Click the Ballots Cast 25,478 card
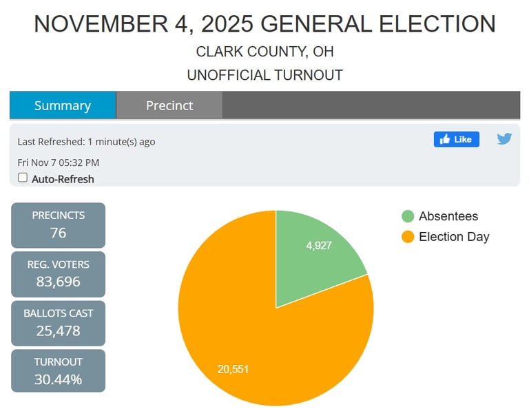The width and height of the screenshot is (529, 420). point(59,323)
